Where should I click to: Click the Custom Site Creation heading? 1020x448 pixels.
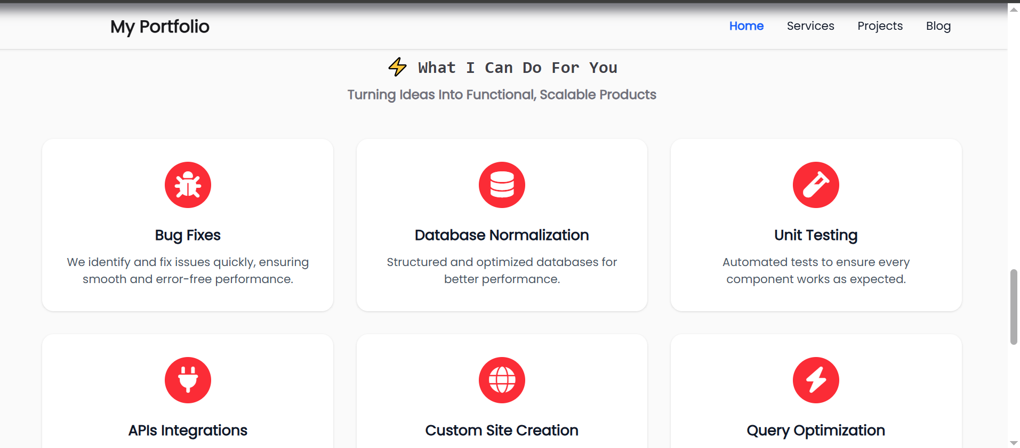(x=502, y=430)
